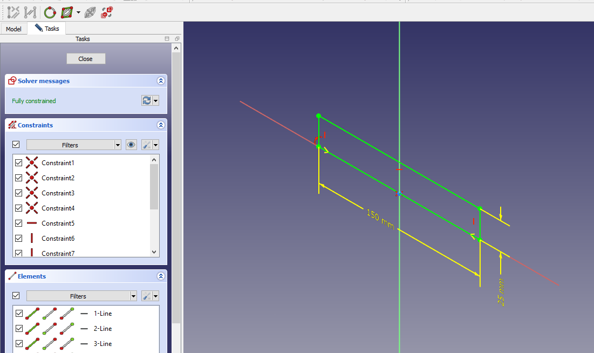Click the solver update refresh icon
Viewport: 594px width, 353px height.
[147, 100]
